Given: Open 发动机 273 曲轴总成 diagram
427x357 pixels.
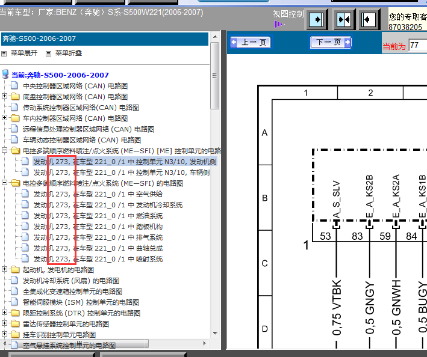Looking at the screenshot, I should pyautogui.click(x=98, y=248).
